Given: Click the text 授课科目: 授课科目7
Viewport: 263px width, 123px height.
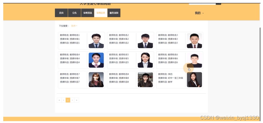Looking at the screenshot, I should [70, 82].
